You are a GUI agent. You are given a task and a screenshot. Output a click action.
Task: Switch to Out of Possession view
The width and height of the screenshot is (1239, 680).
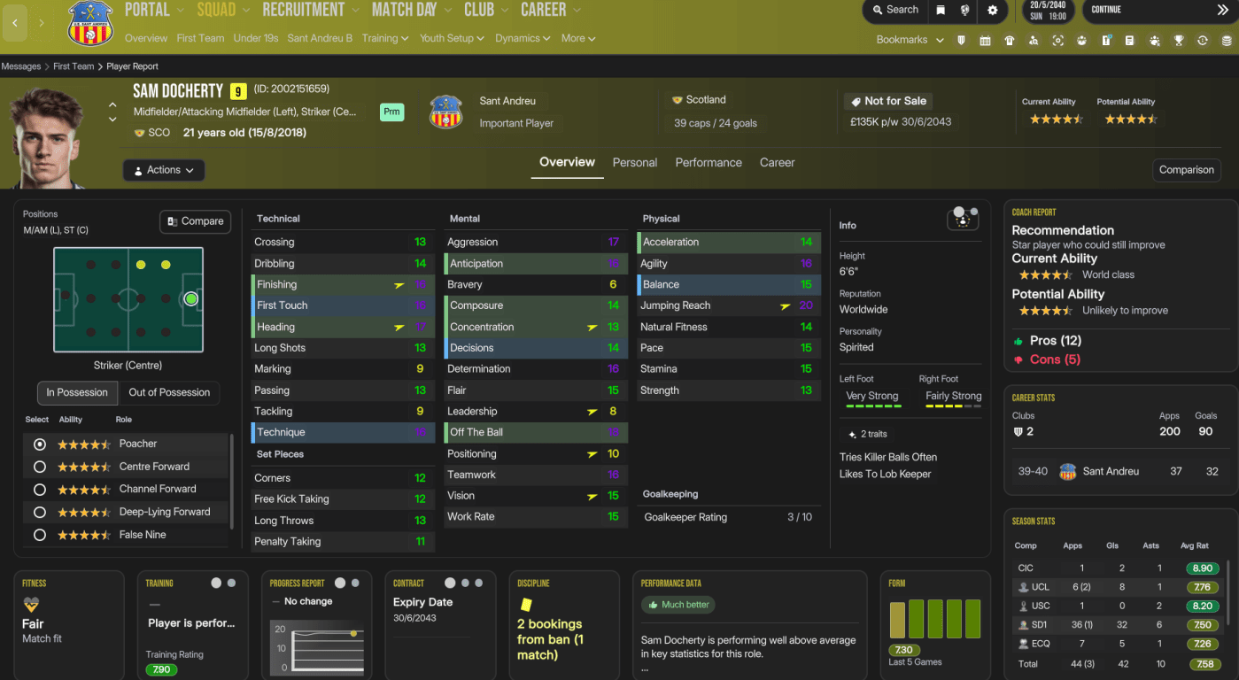[x=169, y=392]
